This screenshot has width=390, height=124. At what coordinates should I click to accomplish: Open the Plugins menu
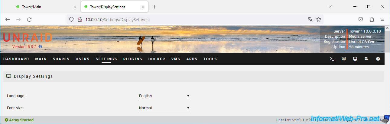coord(132,59)
